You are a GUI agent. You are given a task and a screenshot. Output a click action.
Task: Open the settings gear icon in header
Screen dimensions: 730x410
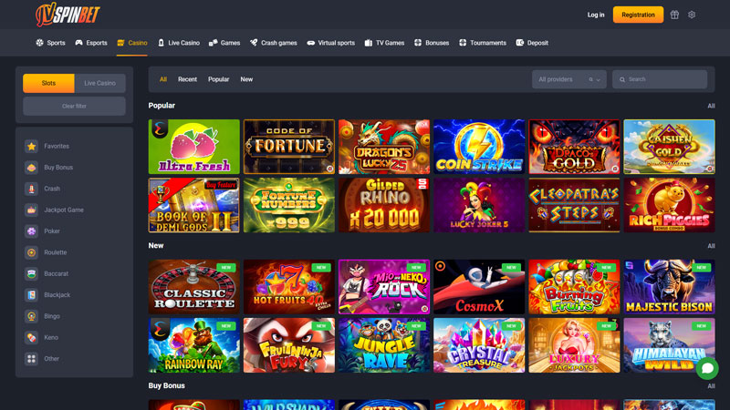[x=692, y=15]
